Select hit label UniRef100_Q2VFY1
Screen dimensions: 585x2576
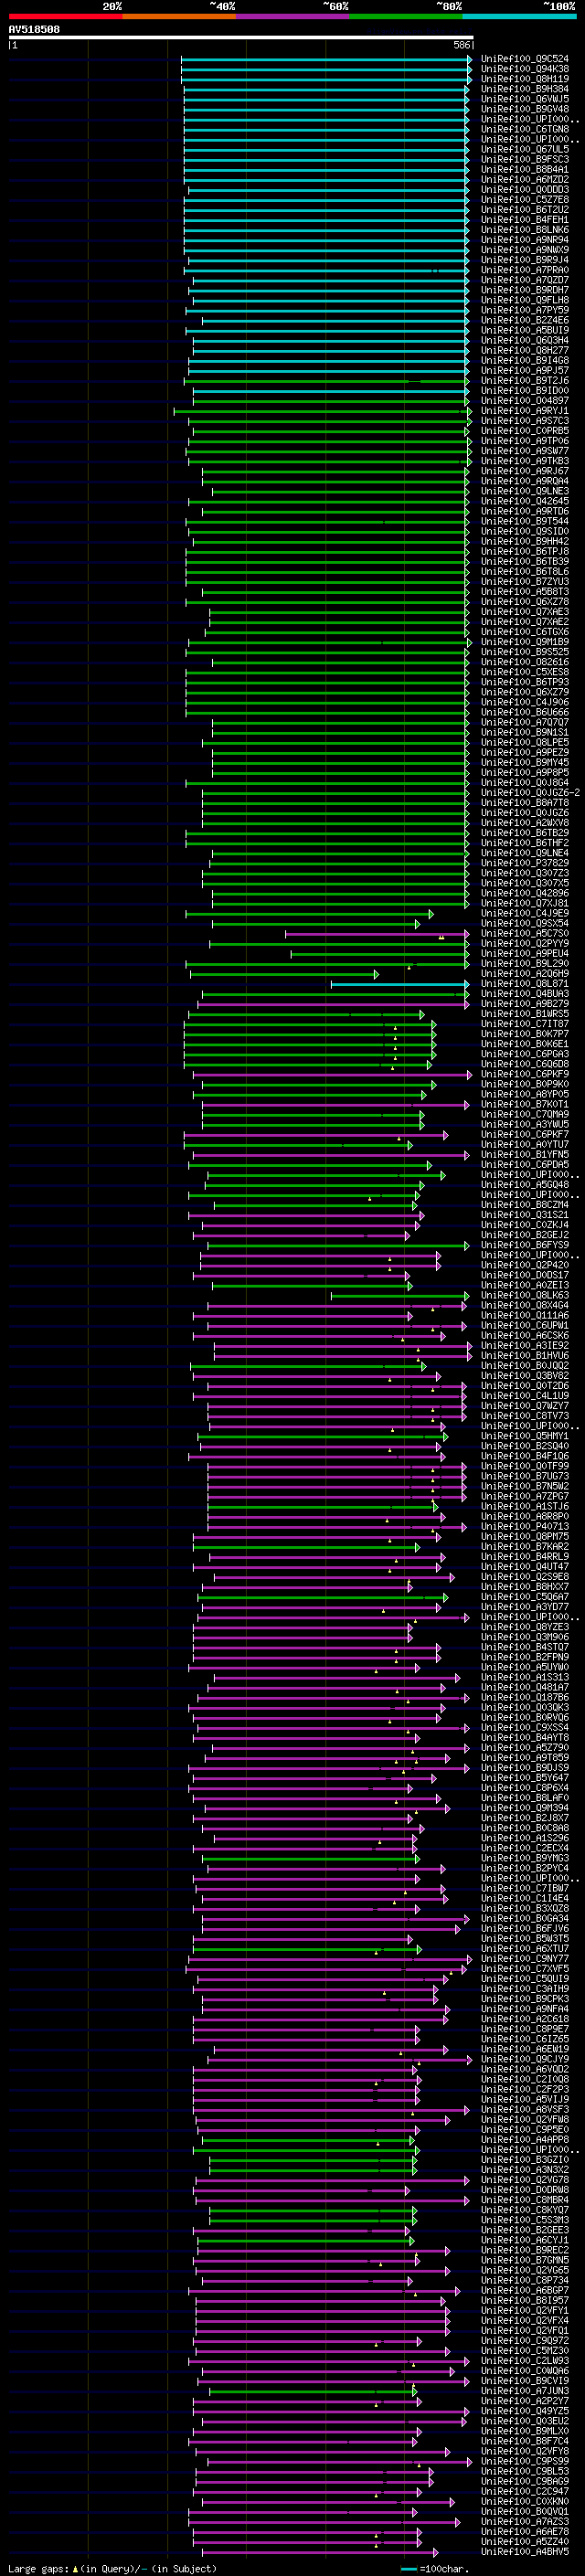coord(525,2310)
